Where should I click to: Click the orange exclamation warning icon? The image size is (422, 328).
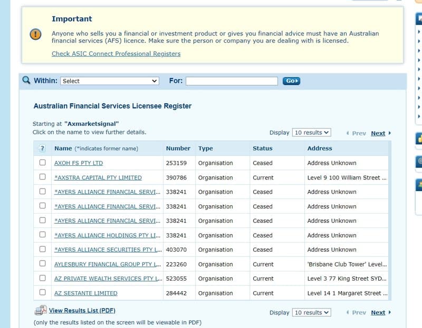coord(35,34)
